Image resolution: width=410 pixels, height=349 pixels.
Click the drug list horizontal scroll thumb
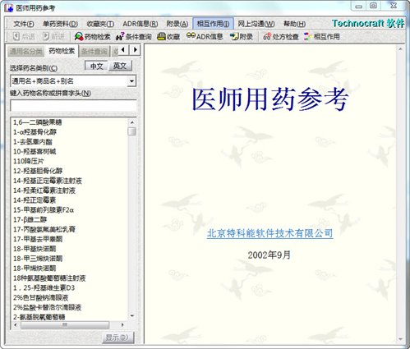(x=65, y=325)
